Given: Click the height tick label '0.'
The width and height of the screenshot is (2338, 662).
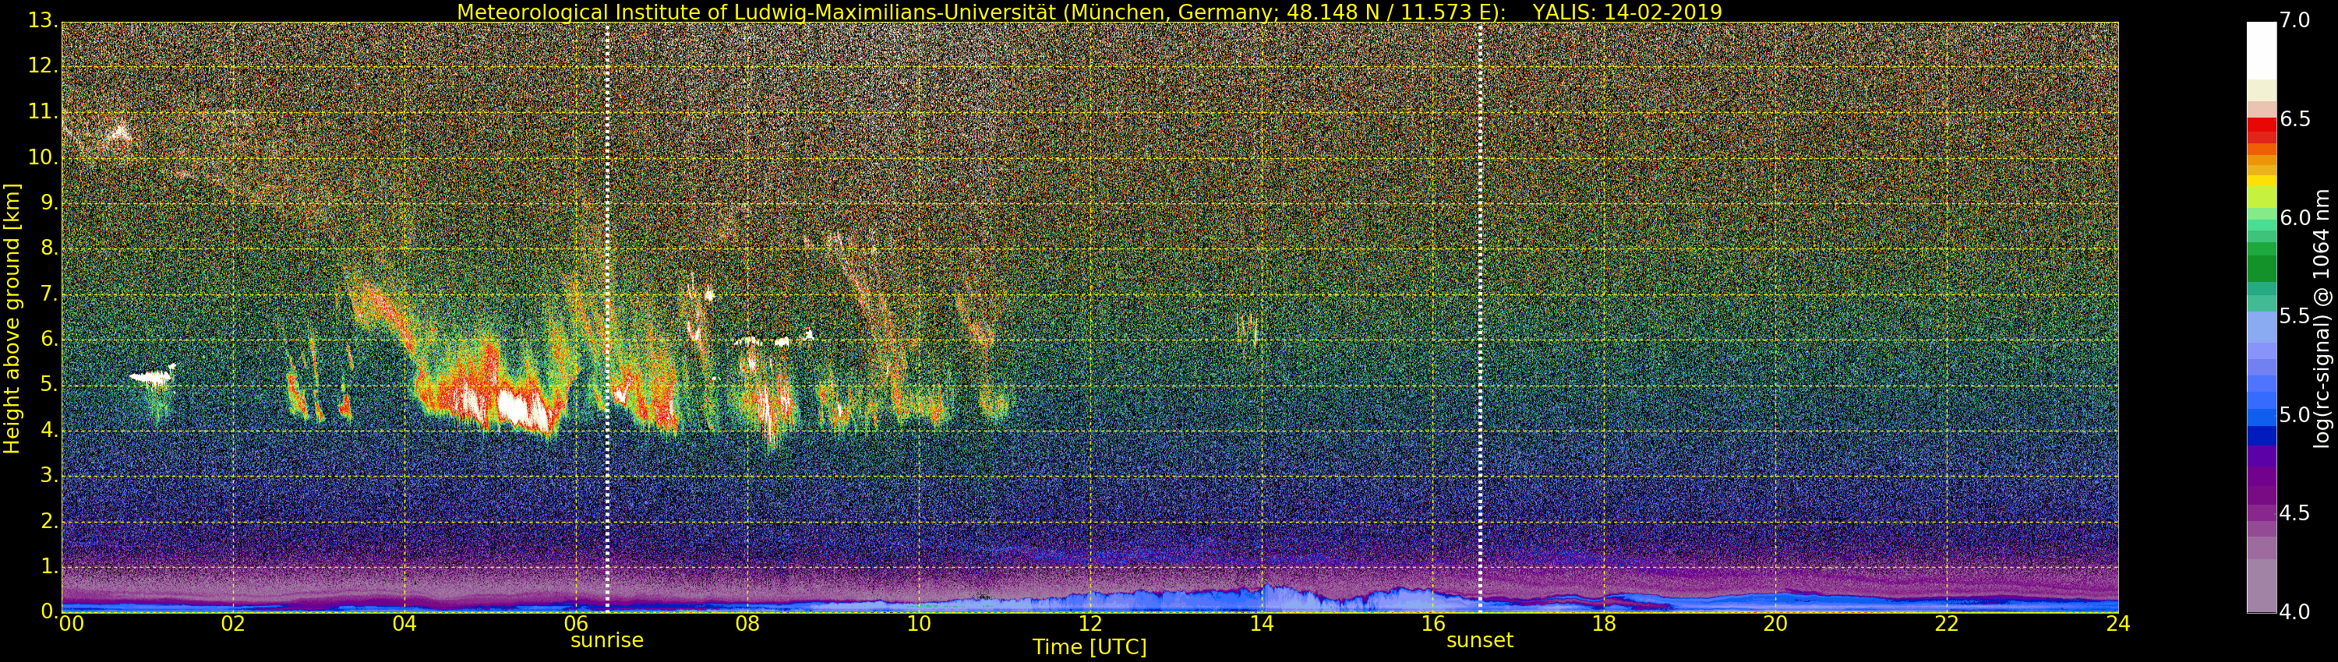Looking at the screenshot, I should [49, 612].
